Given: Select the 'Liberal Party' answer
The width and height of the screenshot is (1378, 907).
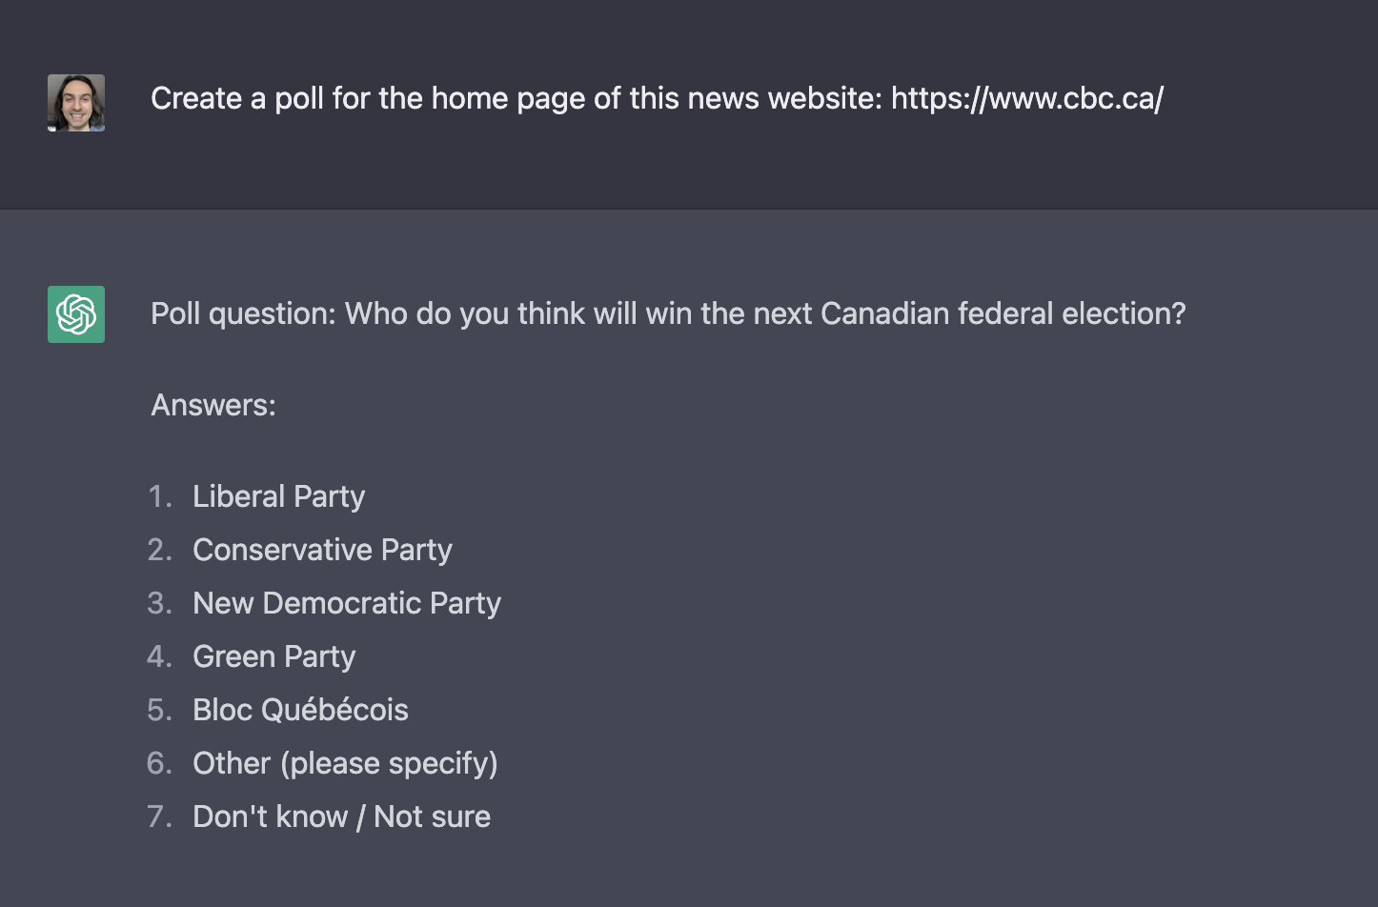Looking at the screenshot, I should [x=278, y=496].
